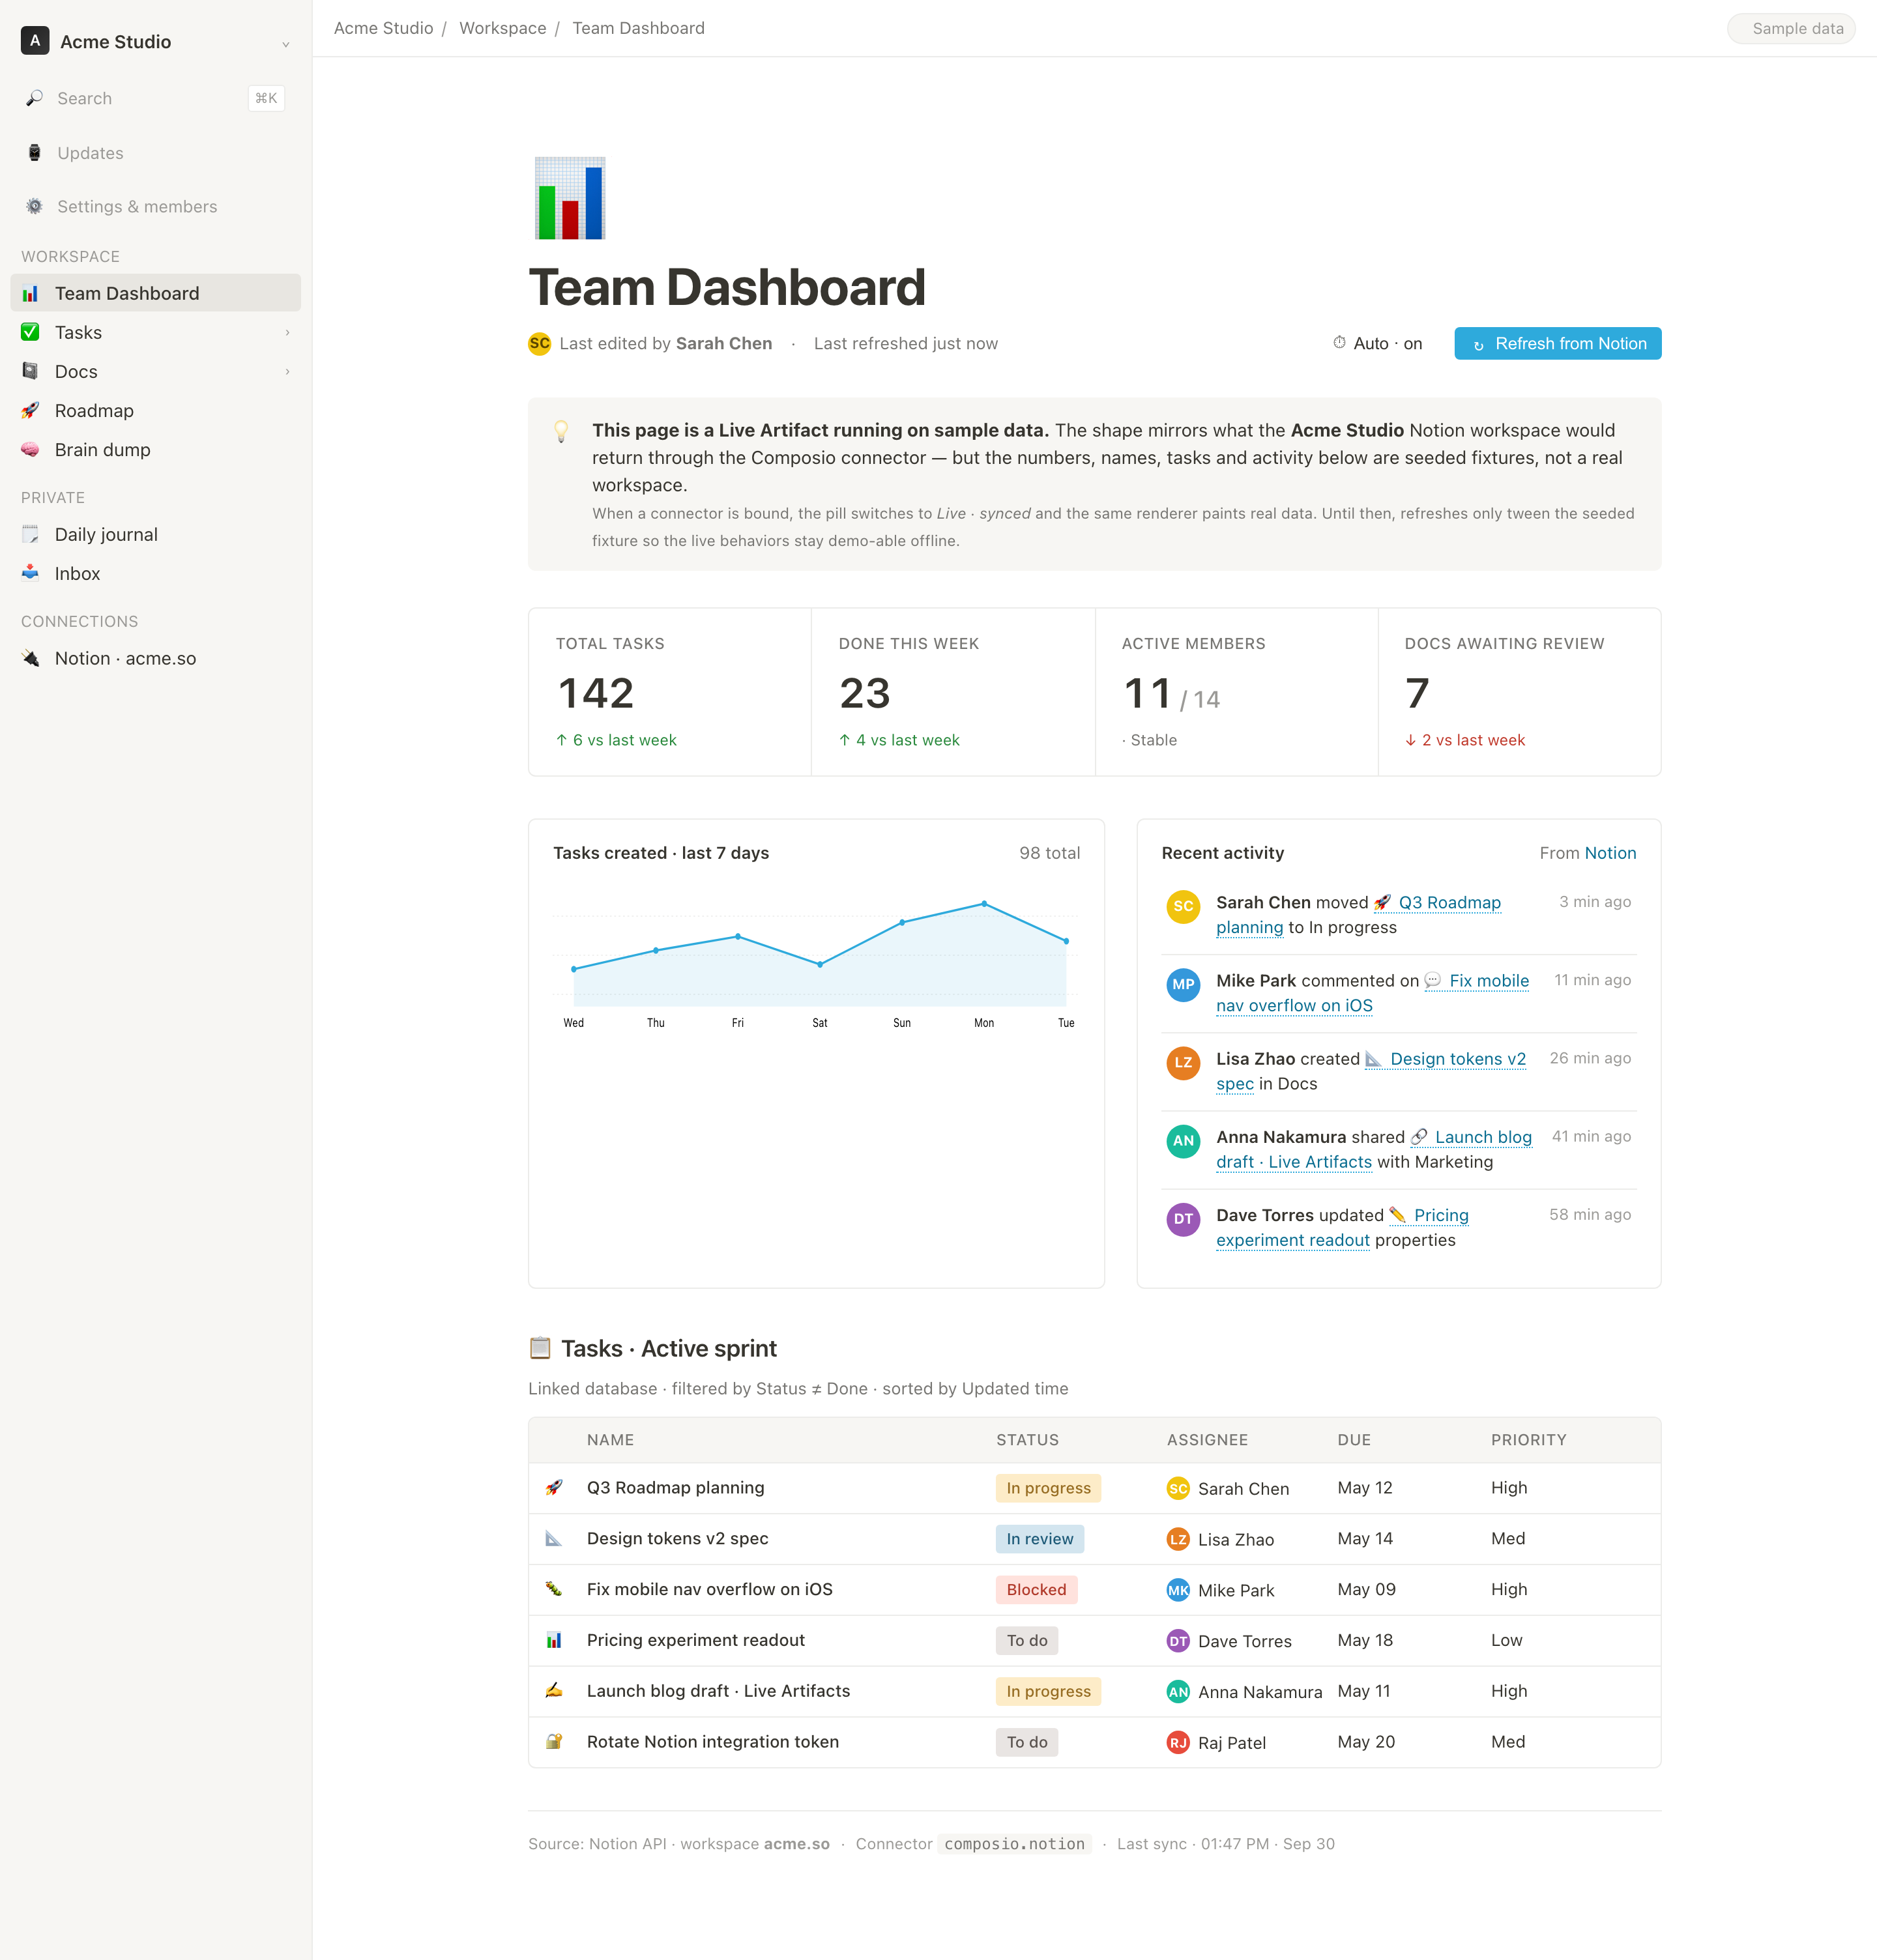
Task: Click the Search magnifier icon in sidebar
Action: point(34,98)
